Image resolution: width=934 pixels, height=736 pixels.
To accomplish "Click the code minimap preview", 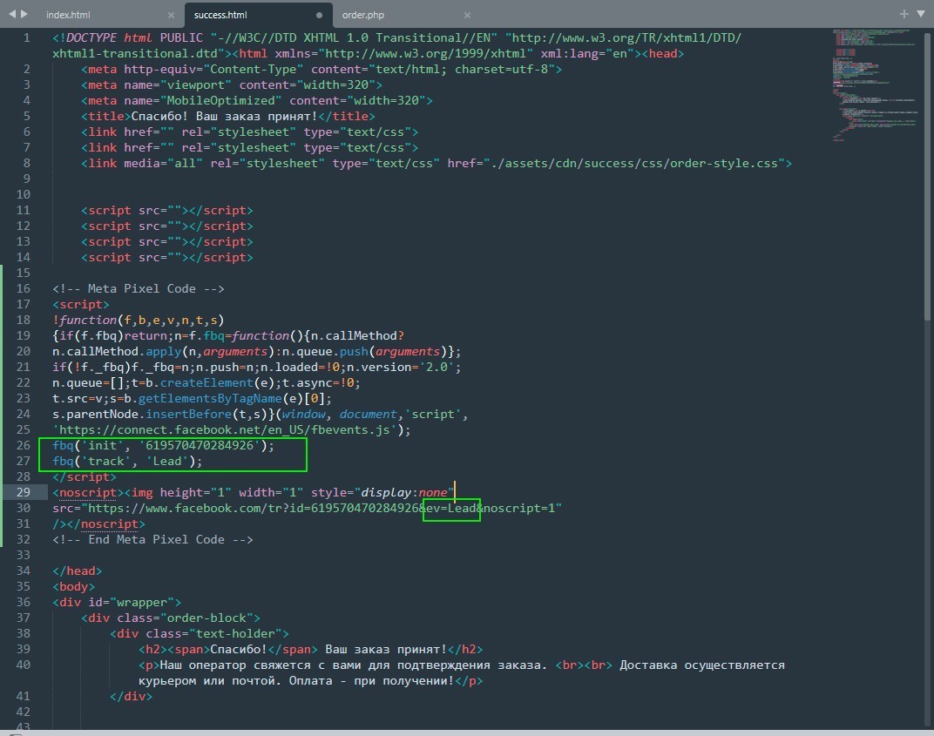I will (x=875, y=85).
